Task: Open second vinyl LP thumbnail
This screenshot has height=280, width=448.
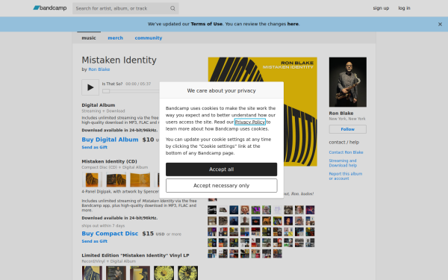Action: 116,273
